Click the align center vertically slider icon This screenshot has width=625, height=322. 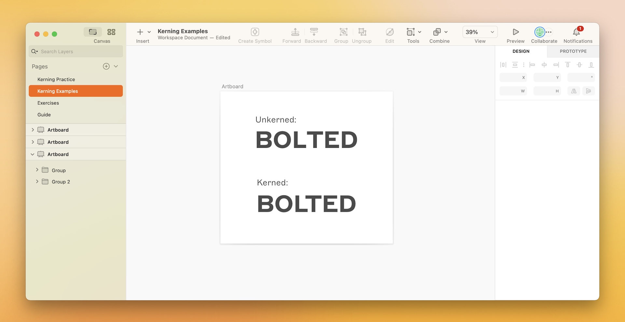(x=579, y=65)
